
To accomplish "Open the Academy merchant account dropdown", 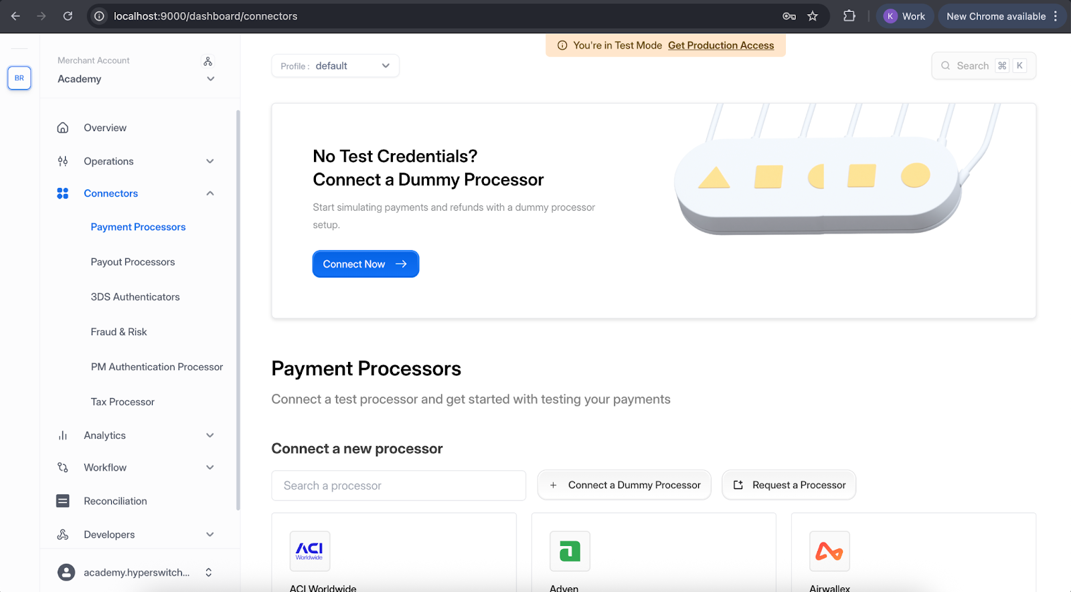I will (210, 79).
